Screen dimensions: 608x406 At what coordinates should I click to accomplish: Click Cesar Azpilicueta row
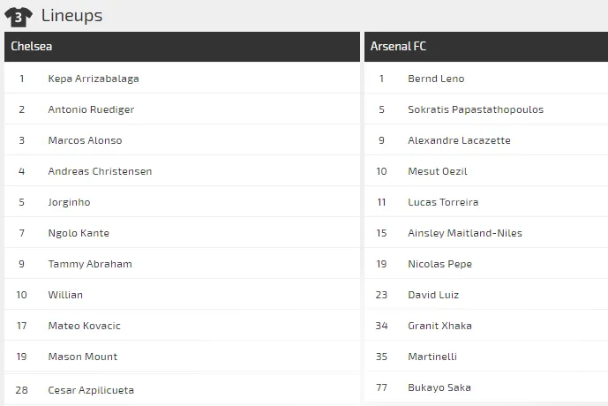pos(91,389)
